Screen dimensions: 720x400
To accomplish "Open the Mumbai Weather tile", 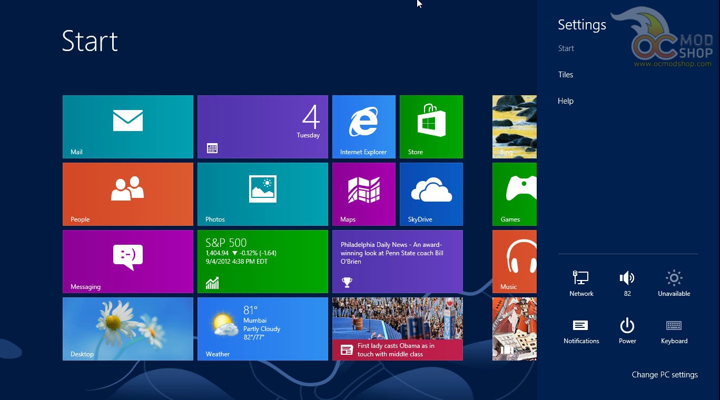I will (x=263, y=329).
